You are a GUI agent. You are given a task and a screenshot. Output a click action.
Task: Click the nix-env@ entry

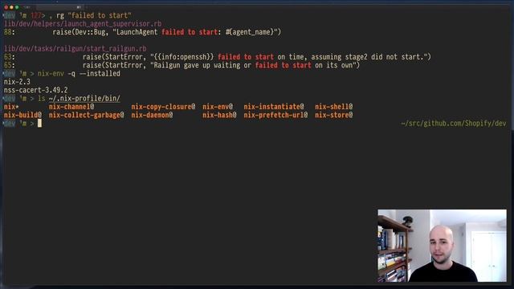(218, 107)
